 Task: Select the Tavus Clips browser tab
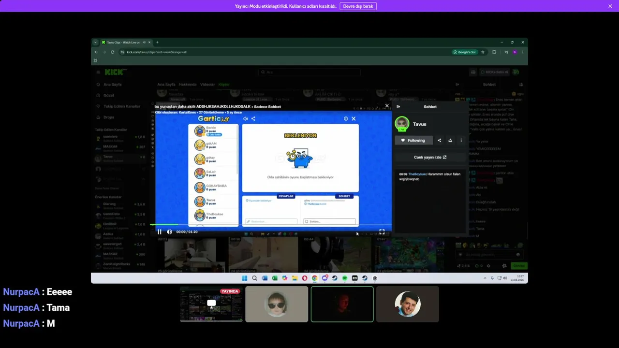[126, 43]
